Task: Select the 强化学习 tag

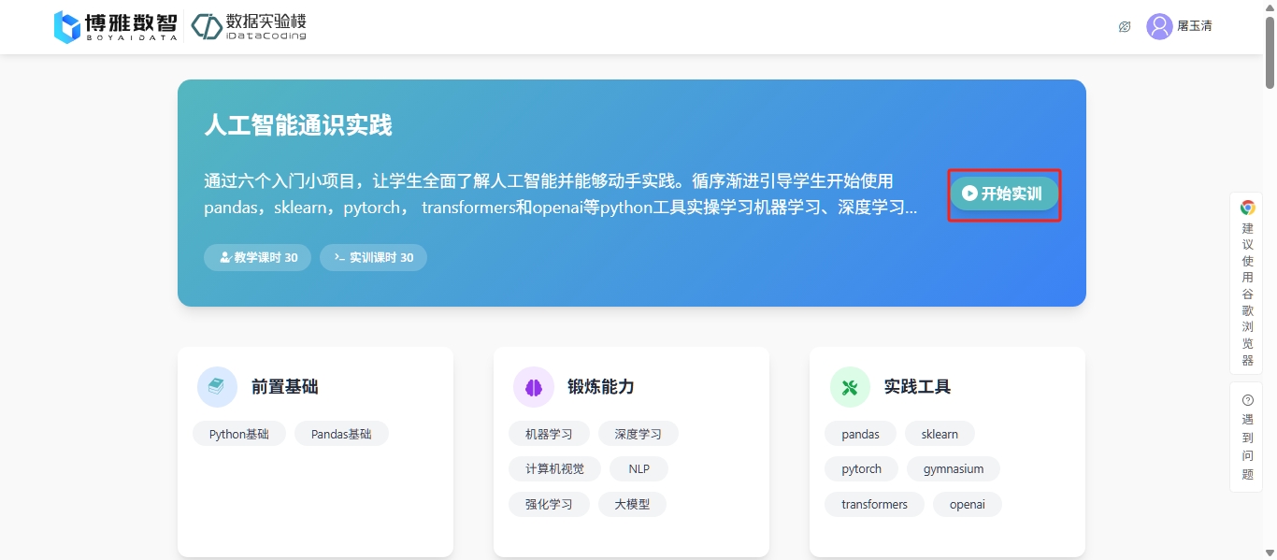Action: (x=549, y=504)
